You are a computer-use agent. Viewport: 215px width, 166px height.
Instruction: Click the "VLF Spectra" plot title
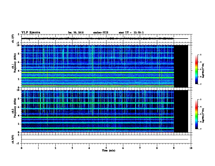tap(31, 33)
